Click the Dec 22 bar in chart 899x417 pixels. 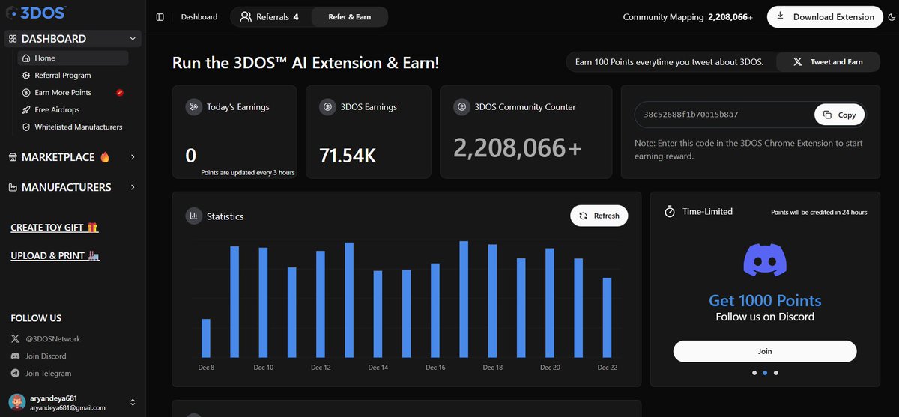tap(607, 317)
